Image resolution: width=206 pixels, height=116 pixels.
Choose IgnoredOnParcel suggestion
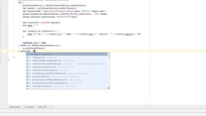coord(67,76)
